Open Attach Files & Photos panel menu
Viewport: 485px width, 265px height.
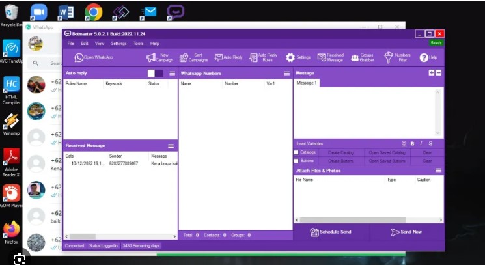[438, 171]
